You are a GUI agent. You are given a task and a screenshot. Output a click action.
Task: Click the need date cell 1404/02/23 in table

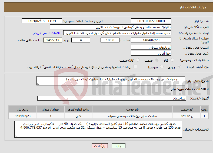tap(23, 116)
